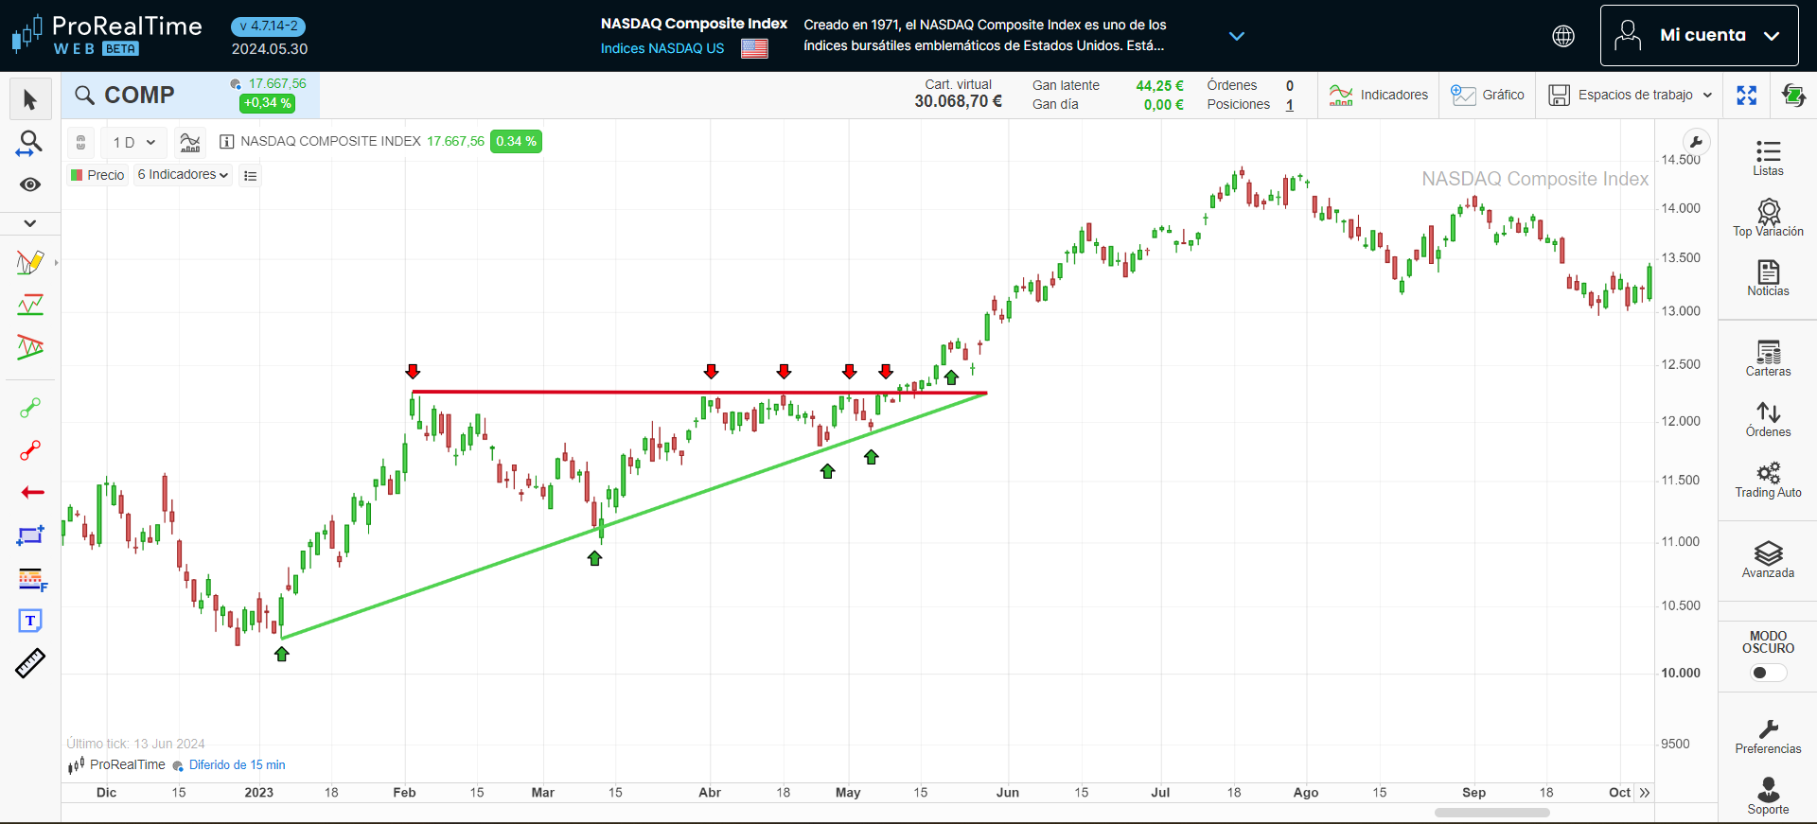
Task: Select the ruler measurement tool
Action: click(x=30, y=663)
